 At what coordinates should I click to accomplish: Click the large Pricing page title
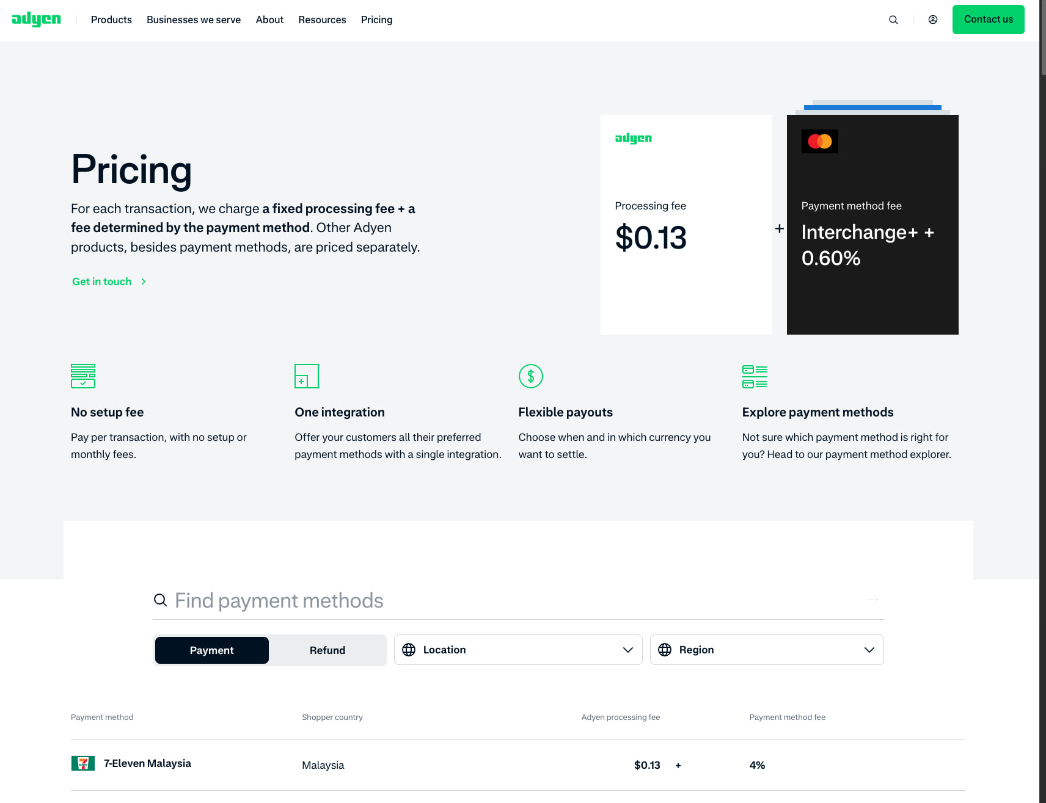coord(131,169)
